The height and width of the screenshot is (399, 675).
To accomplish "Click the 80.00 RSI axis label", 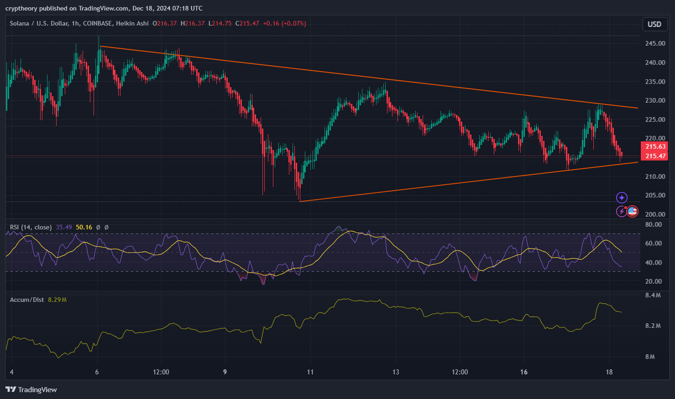I will 653,224.
